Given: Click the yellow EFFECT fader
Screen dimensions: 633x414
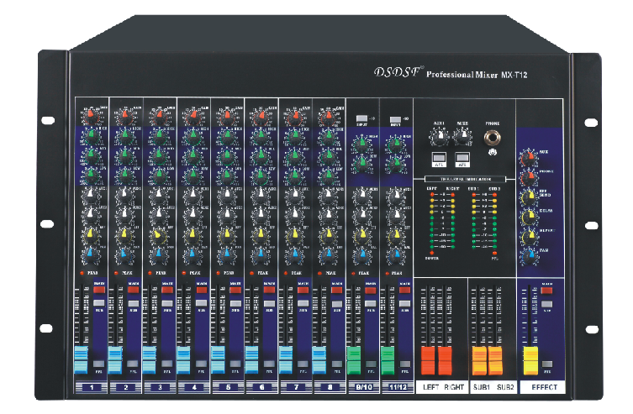Looking at the screenshot, I should 530,361.
